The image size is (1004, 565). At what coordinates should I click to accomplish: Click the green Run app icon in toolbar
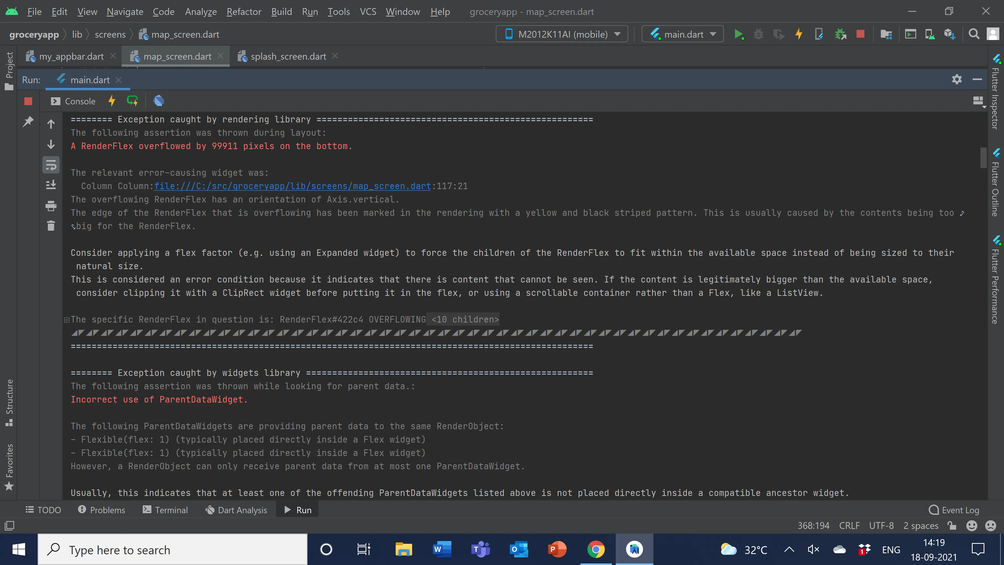(x=738, y=34)
